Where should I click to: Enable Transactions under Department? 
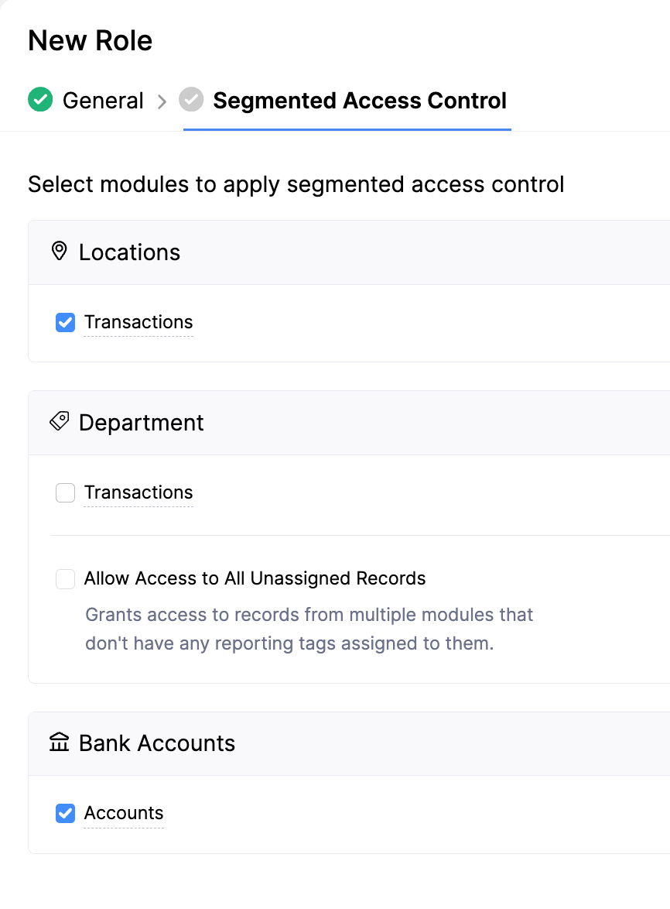[x=65, y=492]
